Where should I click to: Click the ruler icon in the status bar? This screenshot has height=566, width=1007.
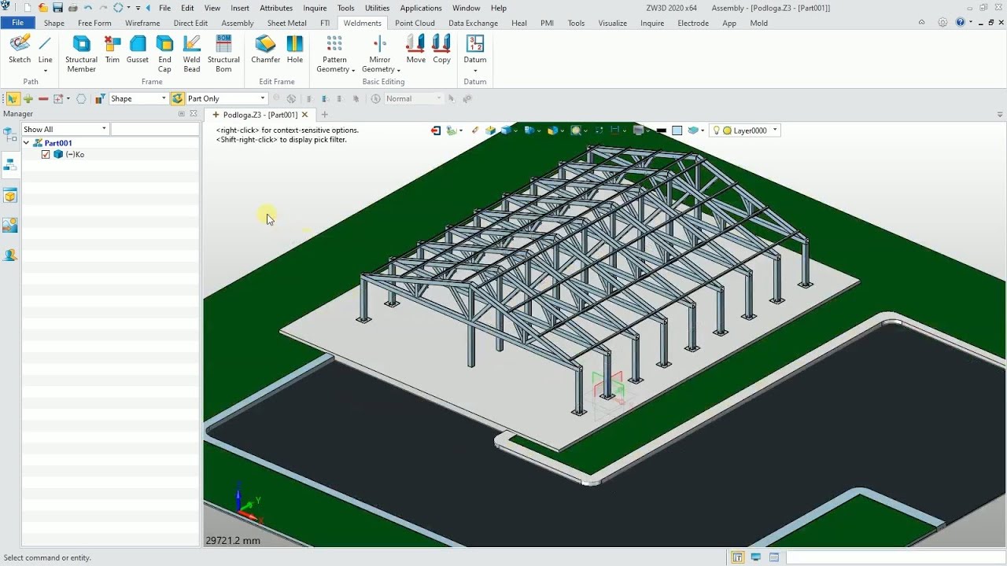click(x=738, y=557)
